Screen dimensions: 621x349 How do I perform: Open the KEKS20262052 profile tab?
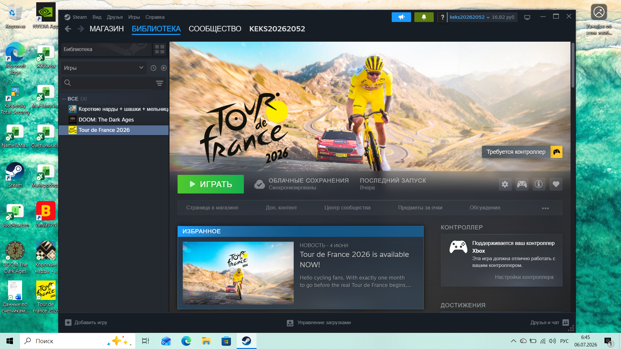[277, 29]
